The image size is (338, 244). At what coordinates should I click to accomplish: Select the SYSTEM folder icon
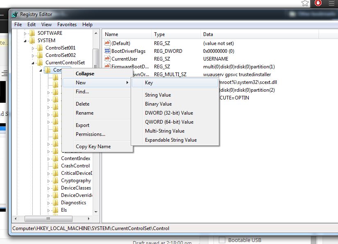pyautogui.click(x=32, y=41)
